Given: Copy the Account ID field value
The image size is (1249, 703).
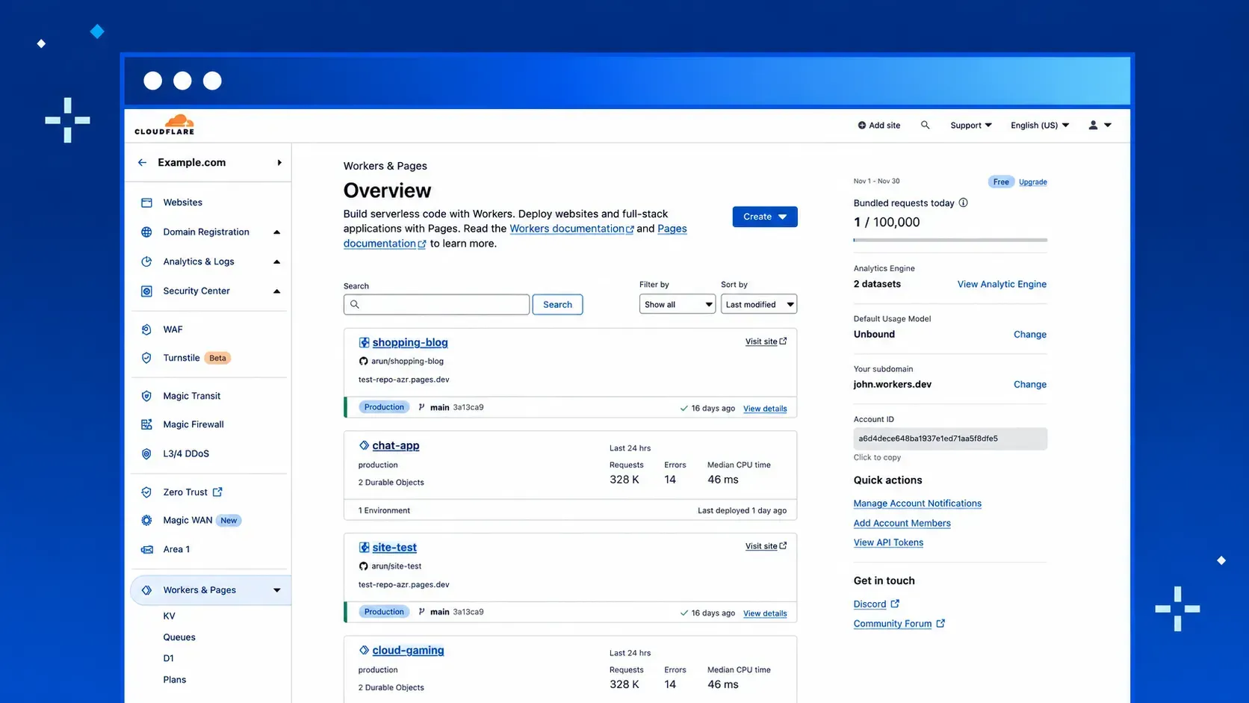Looking at the screenshot, I should 950,439.
